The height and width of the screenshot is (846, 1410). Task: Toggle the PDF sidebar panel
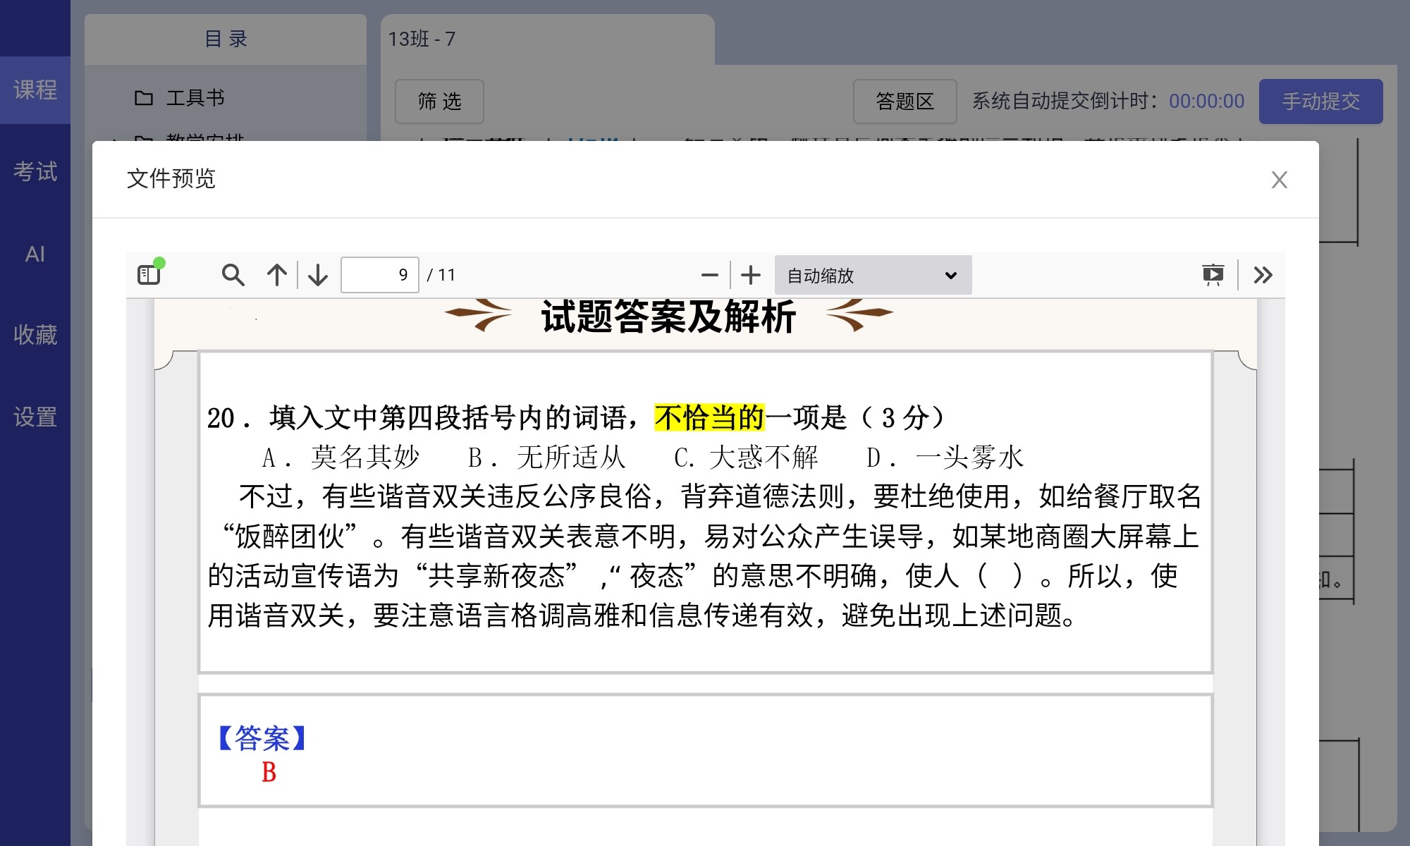(149, 275)
